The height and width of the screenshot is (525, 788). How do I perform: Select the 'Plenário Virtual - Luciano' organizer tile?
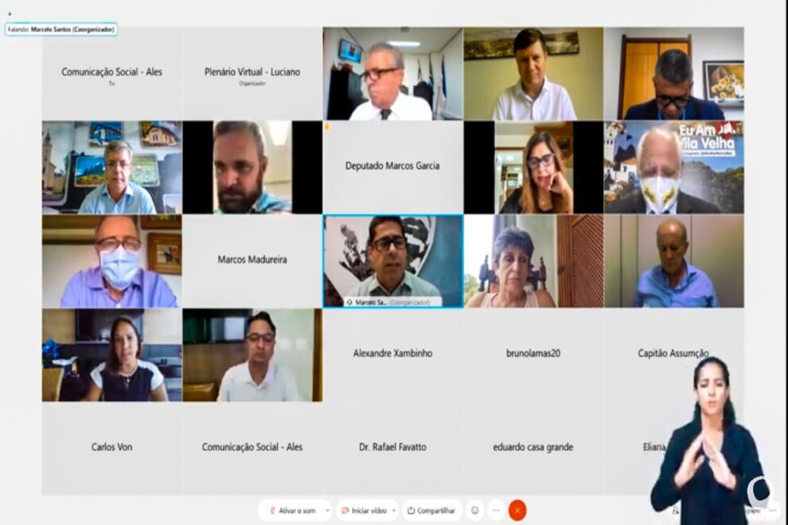[252, 74]
